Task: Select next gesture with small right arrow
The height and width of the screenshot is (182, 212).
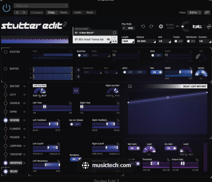Action: 116,42
